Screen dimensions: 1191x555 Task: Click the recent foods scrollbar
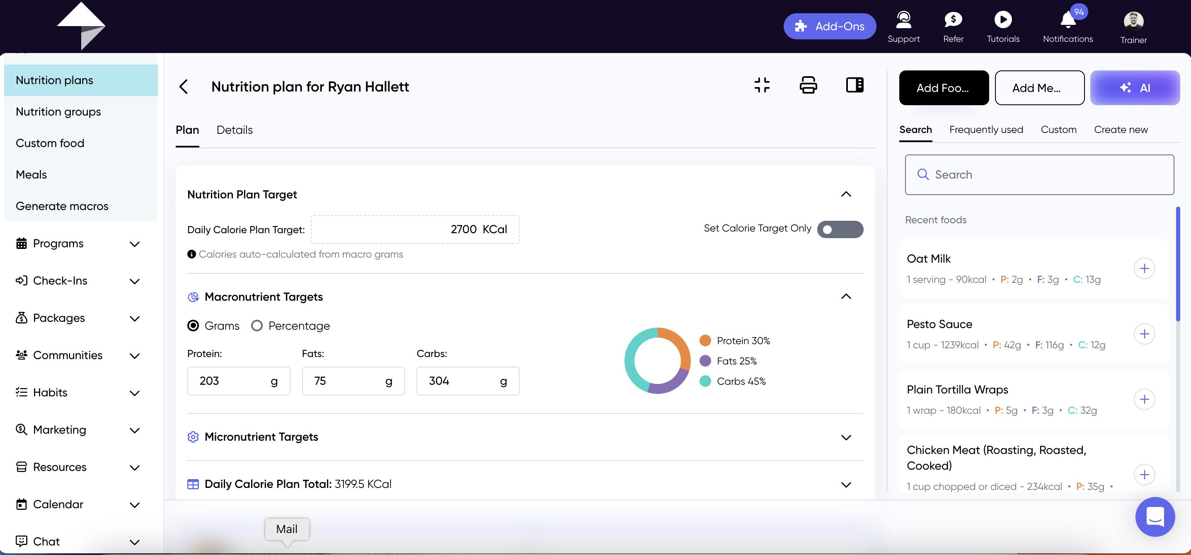tap(1177, 263)
